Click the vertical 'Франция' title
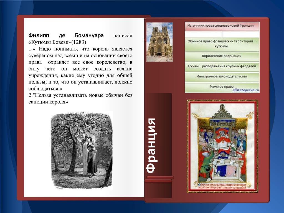Screen dimensions: 284x213 [151, 146]
